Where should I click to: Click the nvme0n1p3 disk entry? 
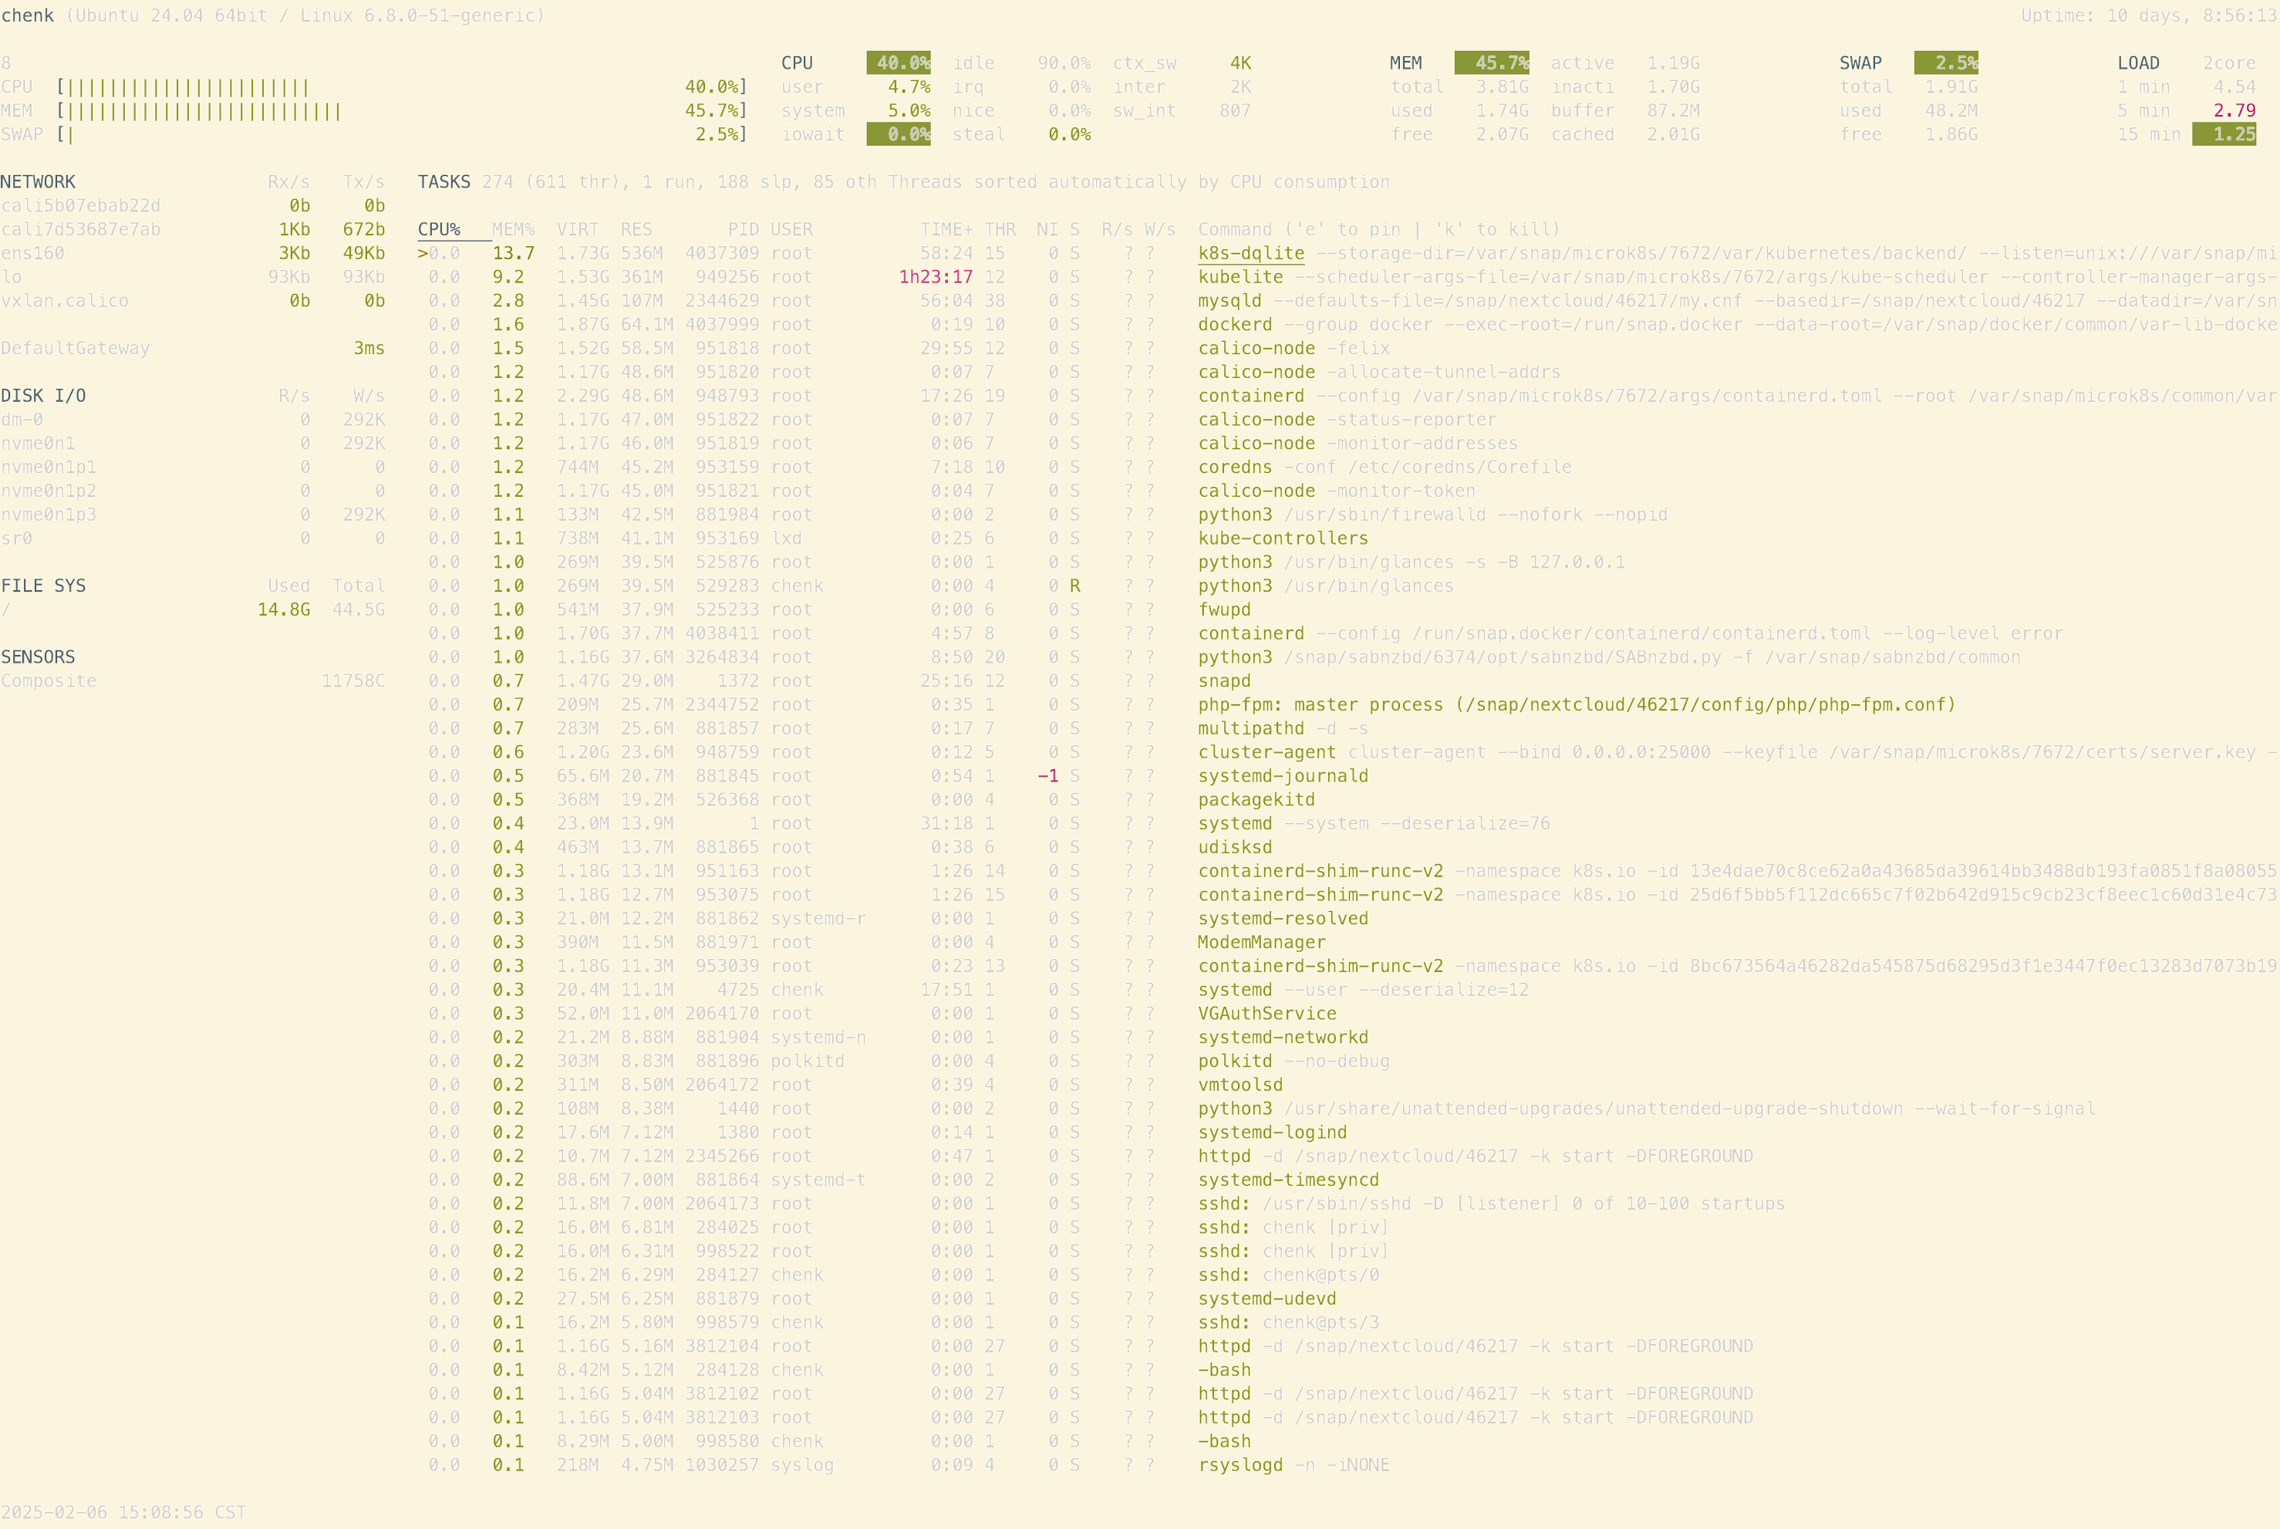point(49,515)
